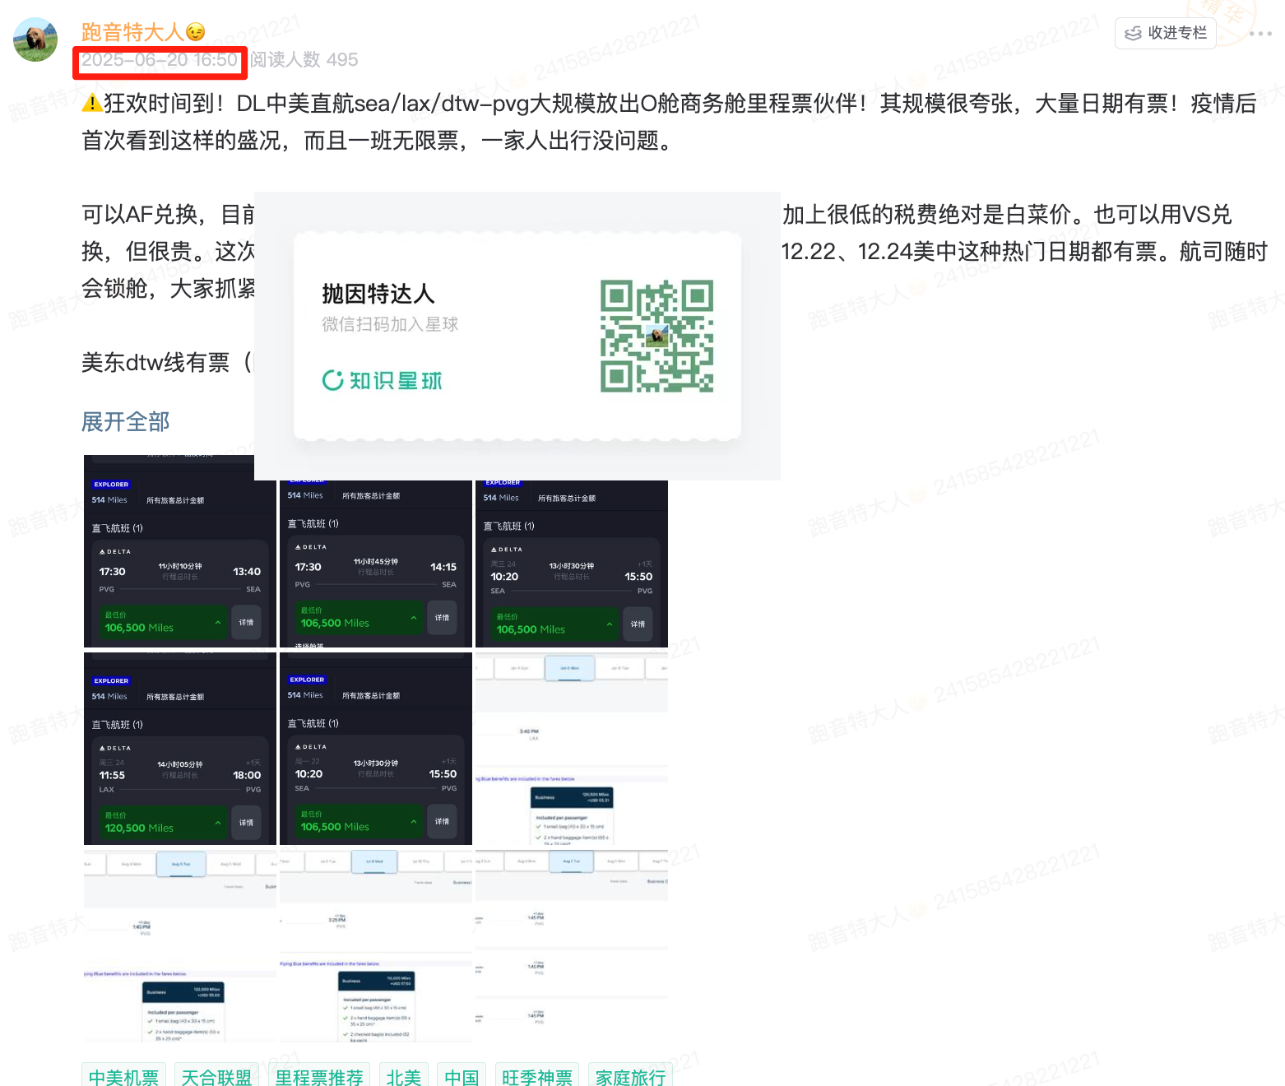Open the three-dot more options menu
The width and height of the screenshot is (1285, 1086).
click(x=1259, y=34)
